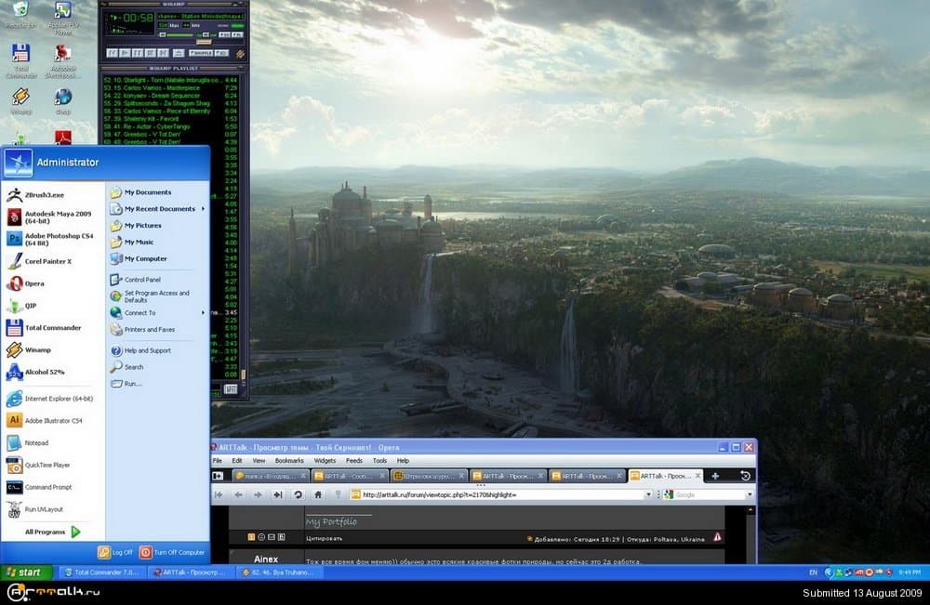Skip to the next track in Winamp

coord(163,53)
